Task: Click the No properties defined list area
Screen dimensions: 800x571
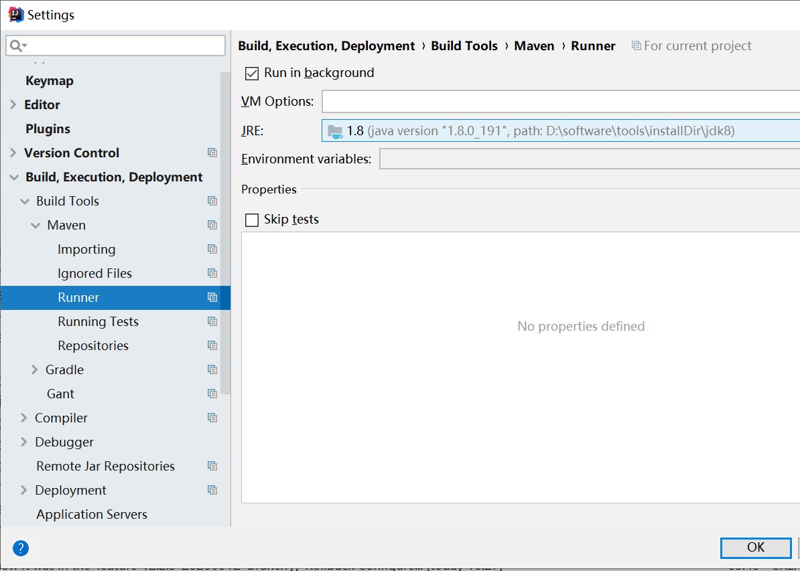Action: pos(521,367)
